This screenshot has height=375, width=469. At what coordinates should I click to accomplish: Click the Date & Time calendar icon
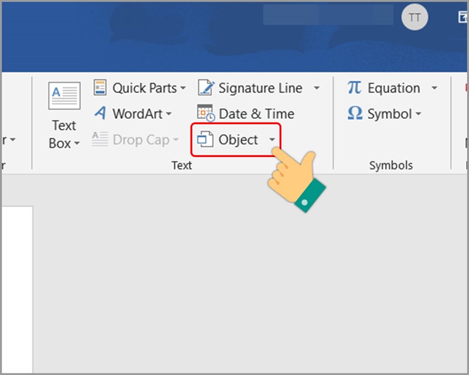click(x=206, y=114)
